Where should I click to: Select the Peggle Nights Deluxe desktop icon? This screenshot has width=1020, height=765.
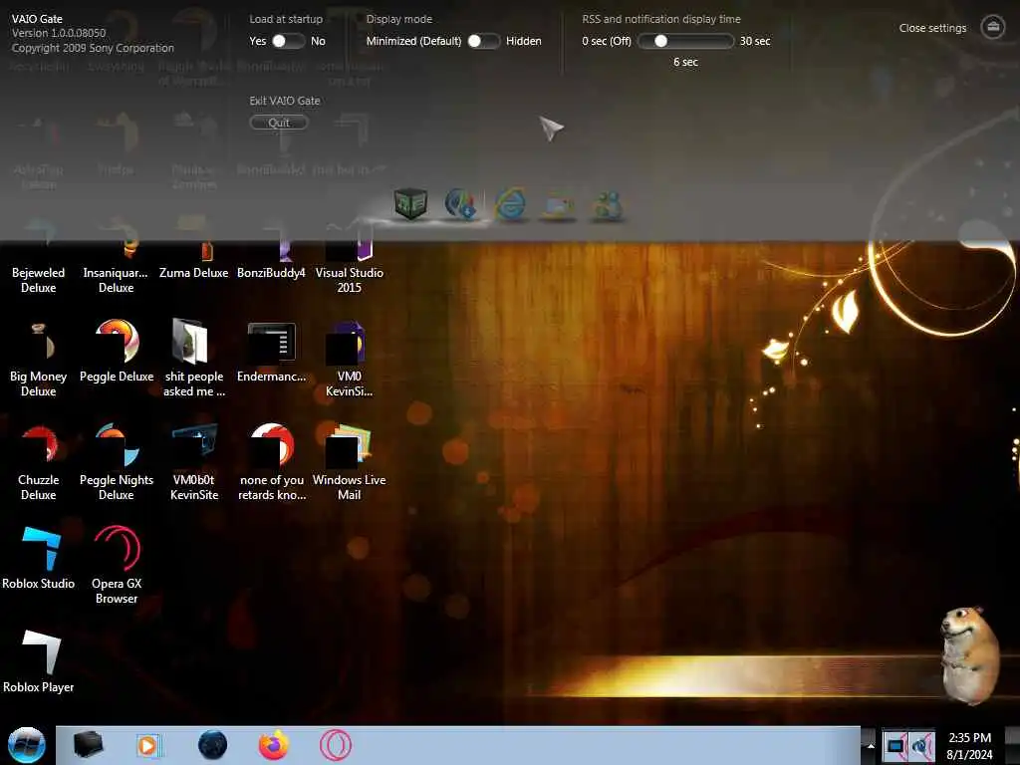pos(117,462)
